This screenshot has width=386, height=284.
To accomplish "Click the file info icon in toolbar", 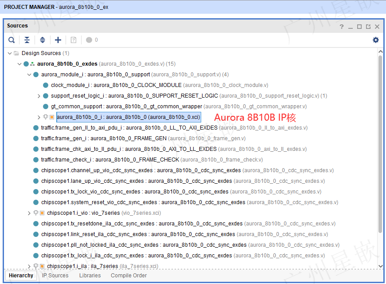I will tap(74, 40).
